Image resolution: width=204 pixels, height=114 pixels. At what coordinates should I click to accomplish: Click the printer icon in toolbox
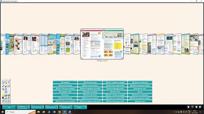tap(6, 98)
